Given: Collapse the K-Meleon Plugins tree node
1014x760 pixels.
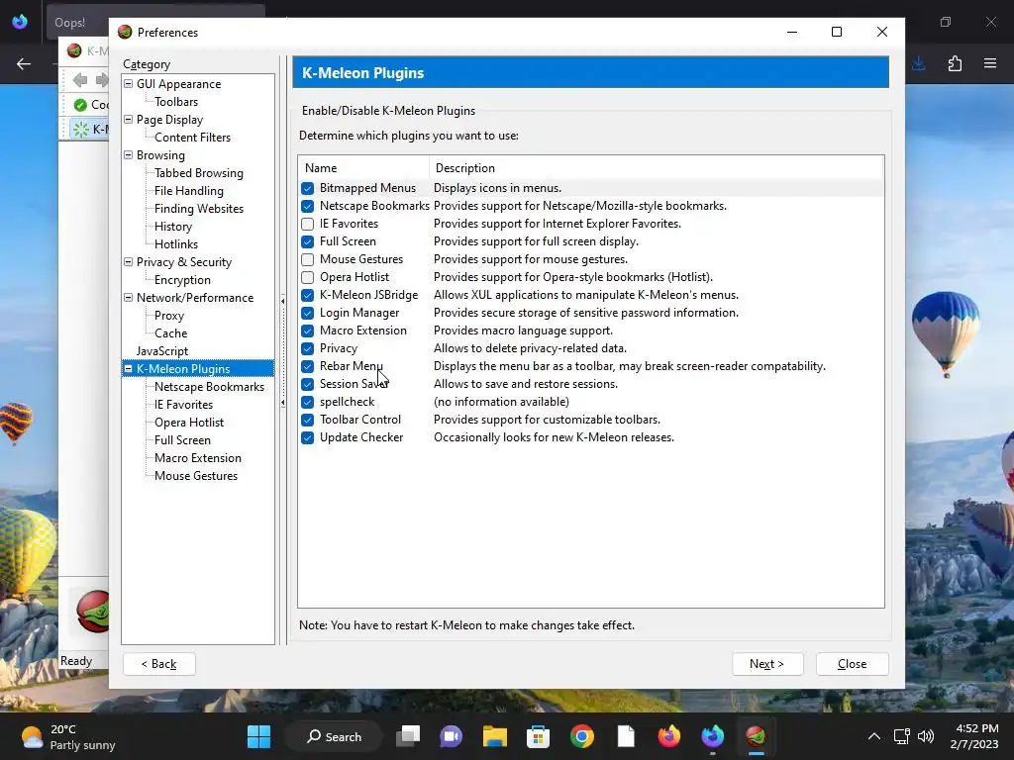Looking at the screenshot, I should [x=128, y=368].
